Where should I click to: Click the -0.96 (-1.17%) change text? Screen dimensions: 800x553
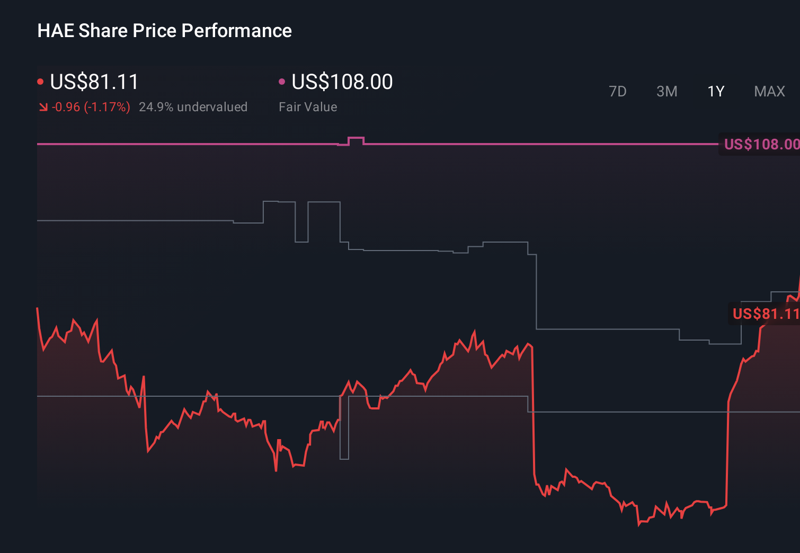pyautogui.click(x=91, y=107)
